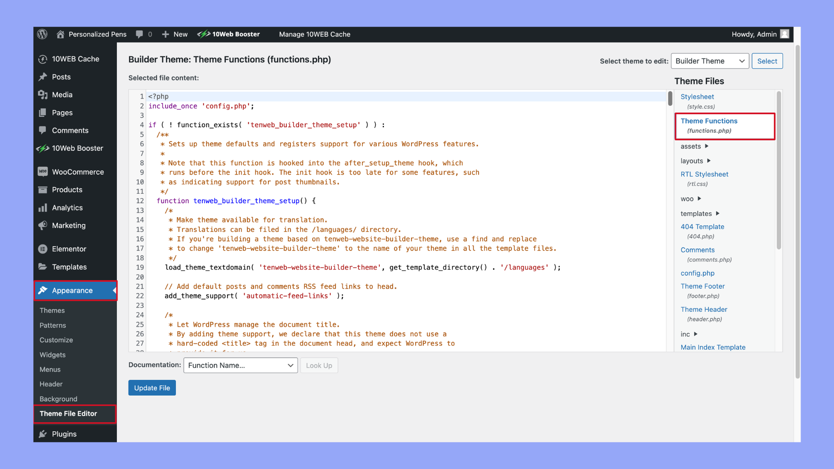
Task: Open the Function Name documentation dropdown
Action: coord(240,365)
